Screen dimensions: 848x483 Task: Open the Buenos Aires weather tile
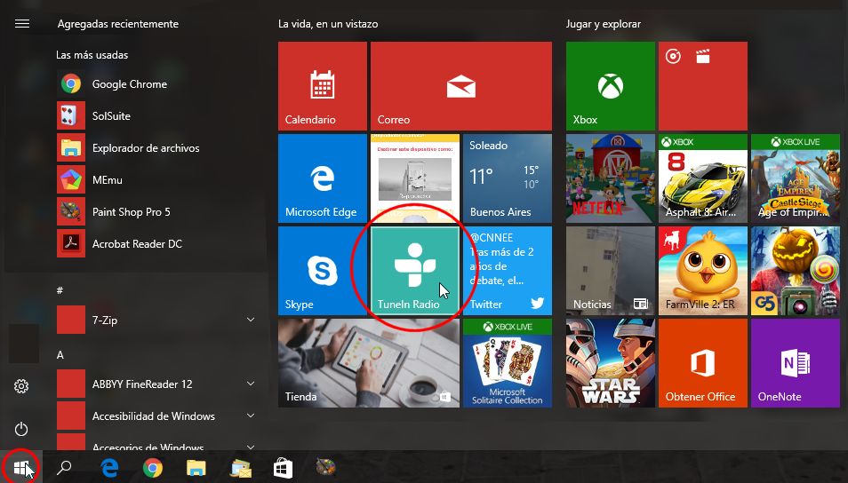[508, 178]
